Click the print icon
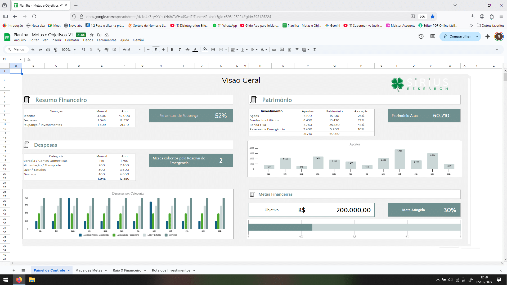Viewport: 507px width, 285px height. (48, 50)
